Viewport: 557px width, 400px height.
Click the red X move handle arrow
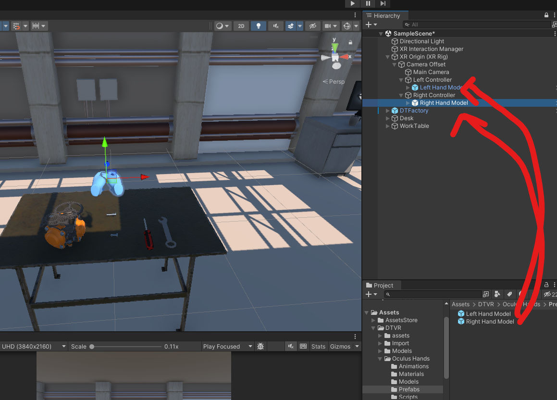[x=145, y=177]
